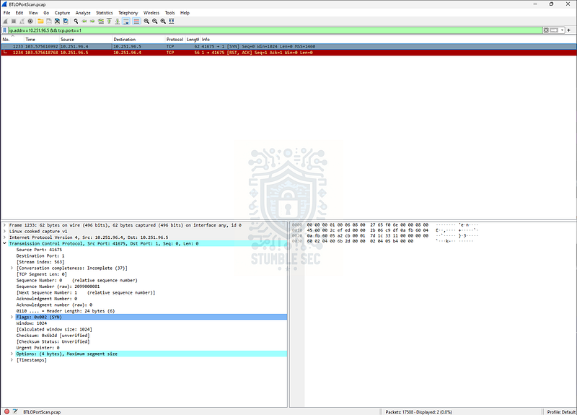The image size is (577, 415).
Task: Open the Capture menu
Action: (x=62, y=12)
